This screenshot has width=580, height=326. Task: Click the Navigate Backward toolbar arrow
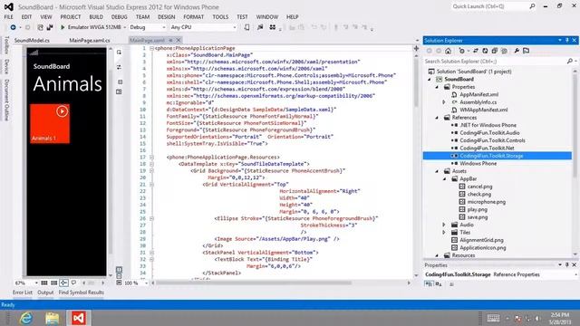[x=13, y=27]
